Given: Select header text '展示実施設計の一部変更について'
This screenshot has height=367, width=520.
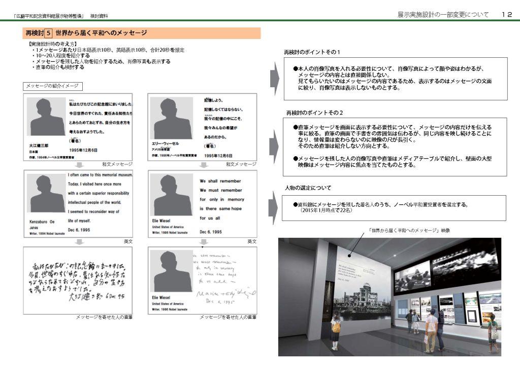Looking at the screenshot, I should (x=443, y=15).
